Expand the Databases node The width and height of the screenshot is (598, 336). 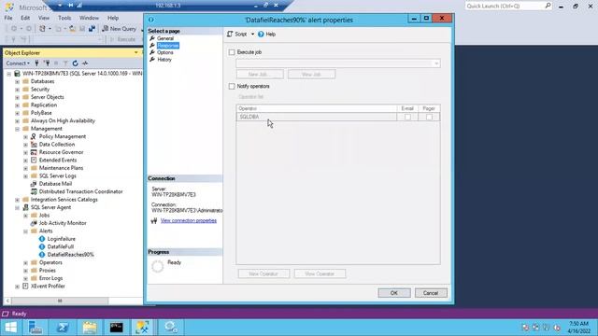[x=17, y=81]
